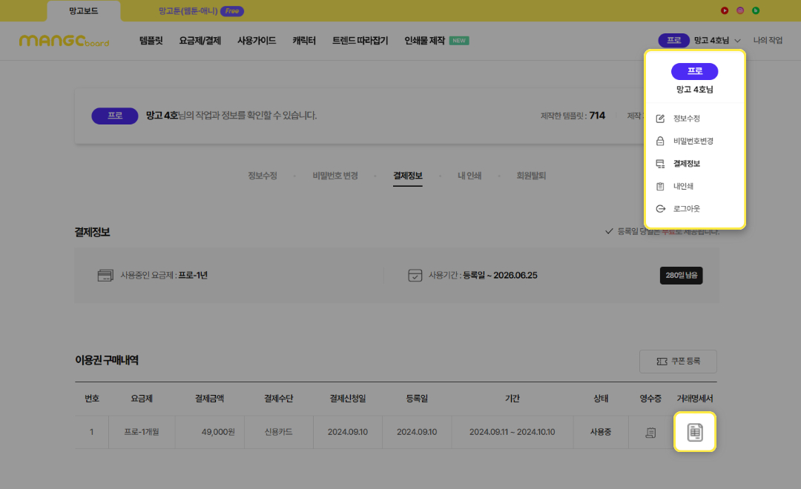
Task: Click the 쿠폰 등록 button
Action: [x=678, y=361]
